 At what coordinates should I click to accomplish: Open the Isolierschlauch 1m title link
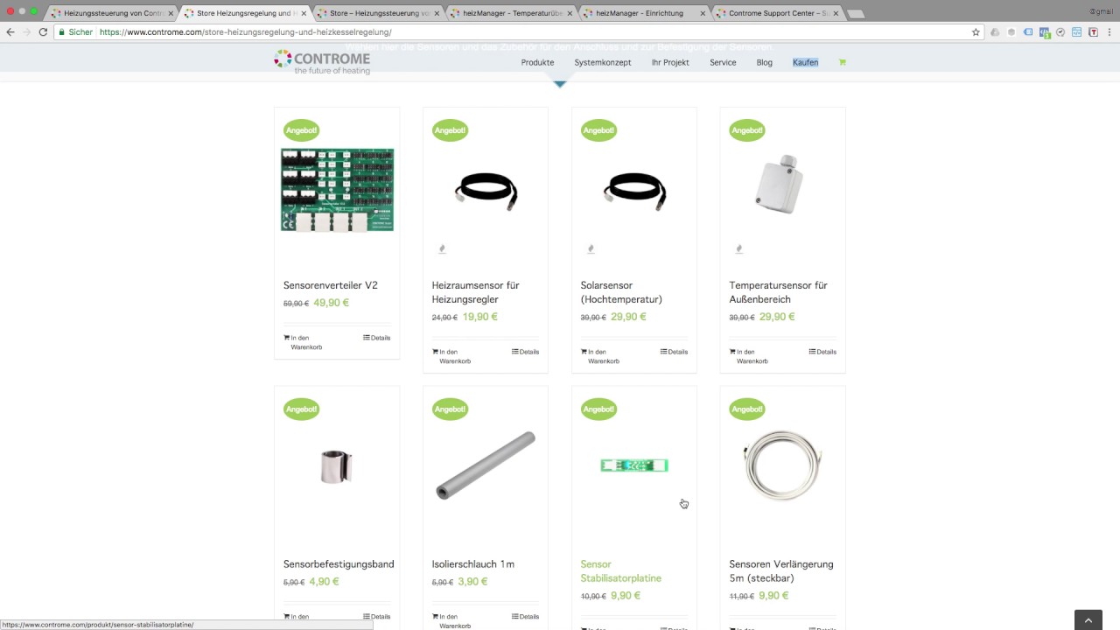click(473, 564)
